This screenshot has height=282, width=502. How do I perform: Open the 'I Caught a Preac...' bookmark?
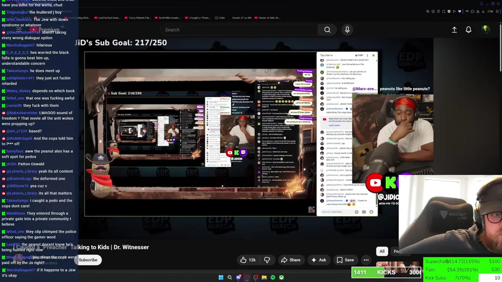197,18
